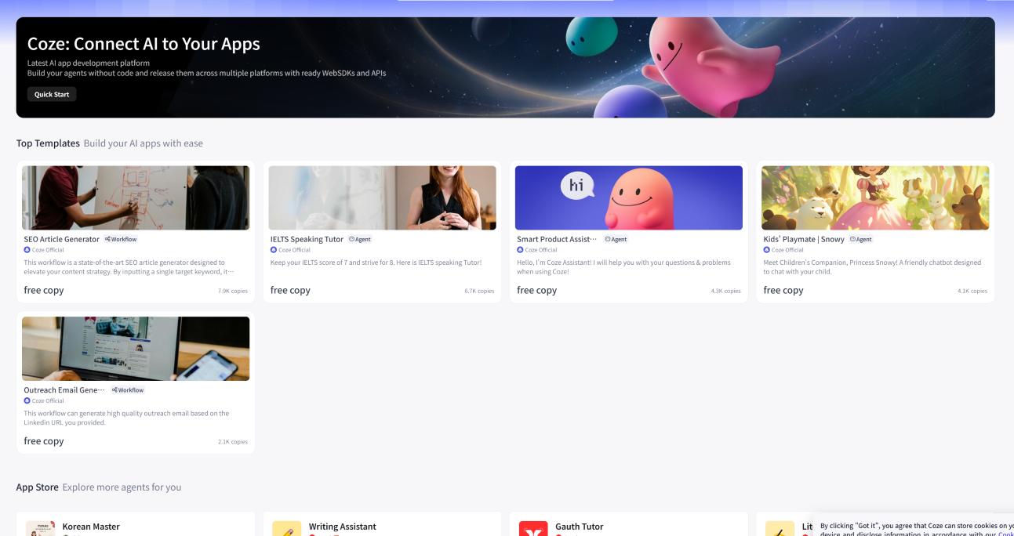Click the Quick Start button in banner

pyautogui.click(x=52, y=94)
